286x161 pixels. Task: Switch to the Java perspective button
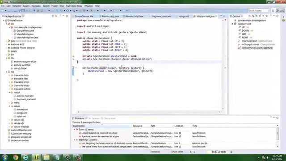pyautogui.click(x=280, y=11)
